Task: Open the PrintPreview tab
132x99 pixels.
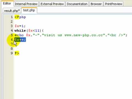Action: coord(114,4)
